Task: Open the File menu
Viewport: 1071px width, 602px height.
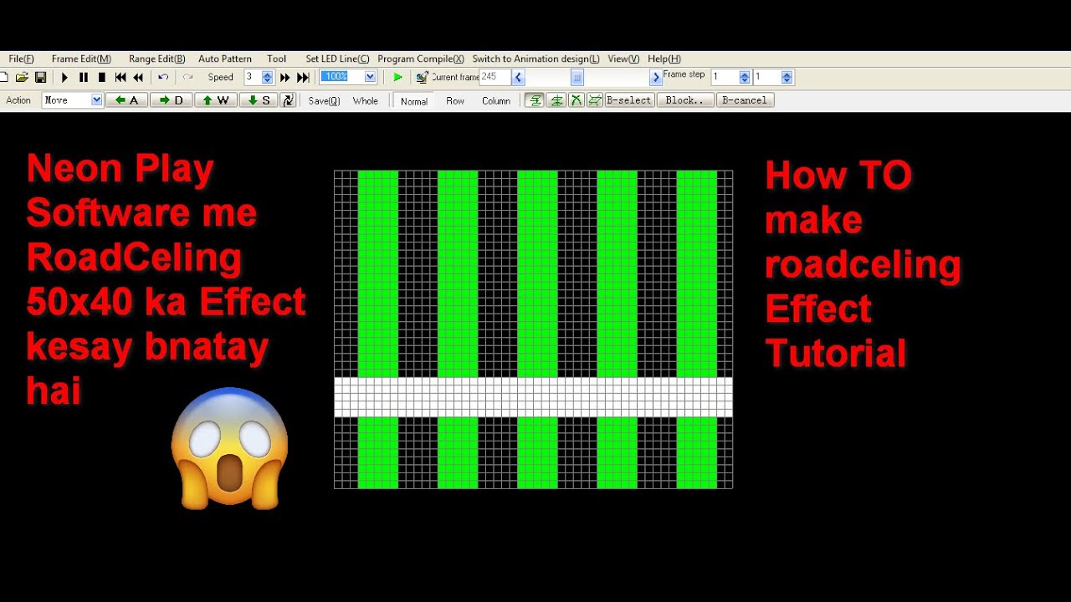Action: tap(21, 59)
